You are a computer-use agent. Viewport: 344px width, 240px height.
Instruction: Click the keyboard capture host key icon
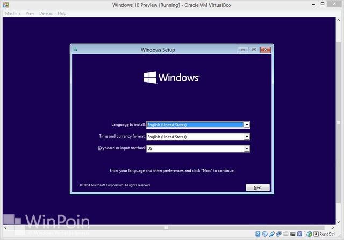(x=316, y=234)
